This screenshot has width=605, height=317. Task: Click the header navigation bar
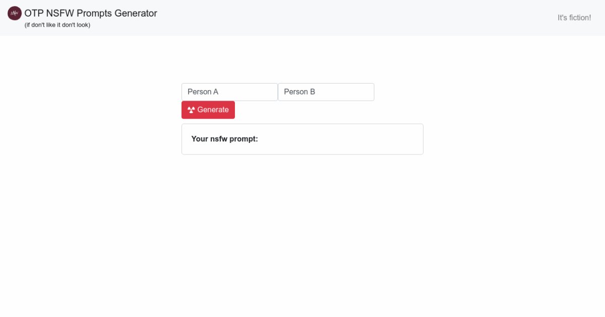point(353,18)
